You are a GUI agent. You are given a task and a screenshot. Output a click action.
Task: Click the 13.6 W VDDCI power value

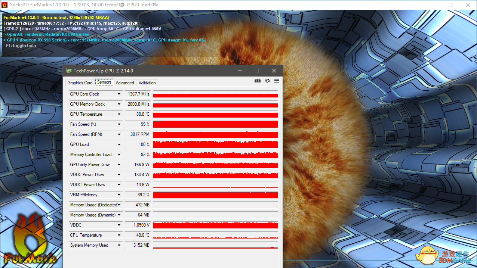click(138, 185)
